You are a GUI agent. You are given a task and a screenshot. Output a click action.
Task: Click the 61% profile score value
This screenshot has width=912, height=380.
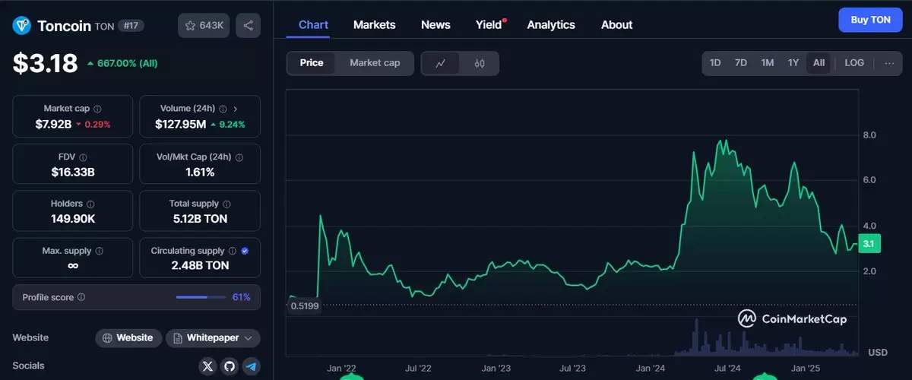[241, 297]
